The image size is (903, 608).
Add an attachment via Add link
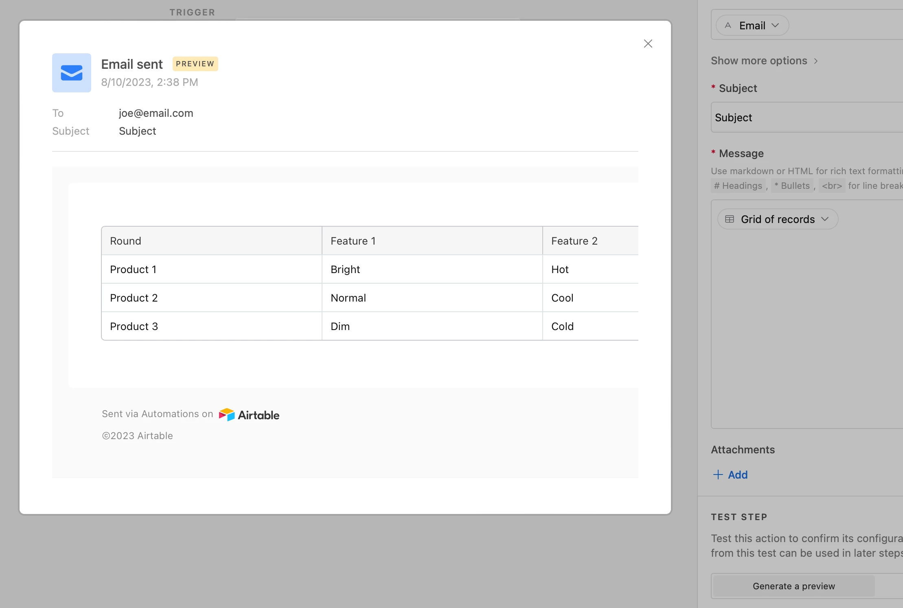[737, 475]
